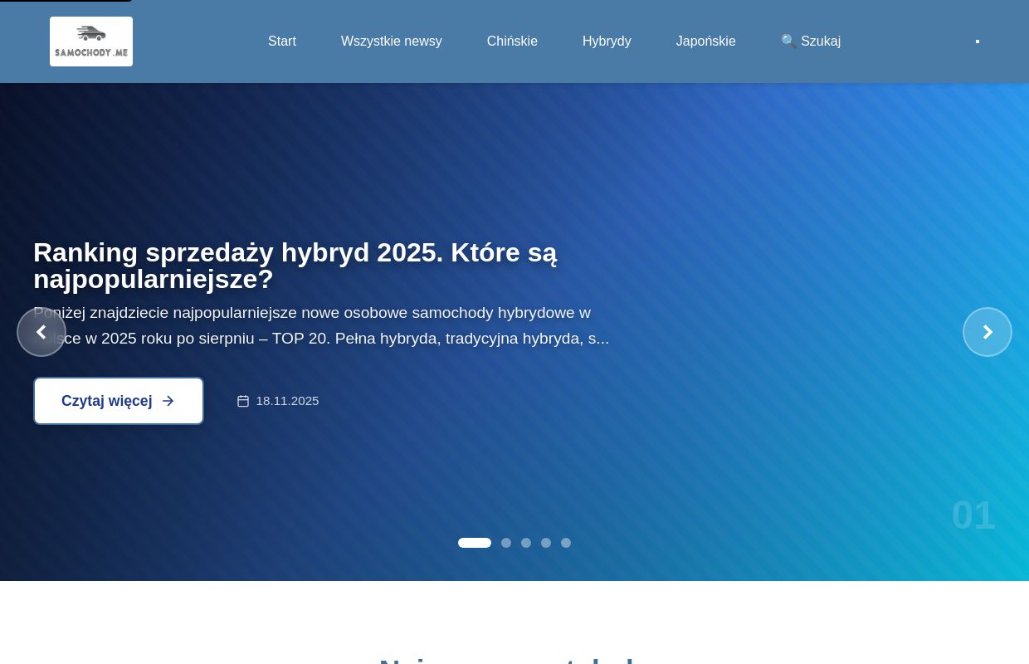Select the second carousel slide dot
Image resolution: width=1029 pixels, height=664 pixels.
click(506, 543)
